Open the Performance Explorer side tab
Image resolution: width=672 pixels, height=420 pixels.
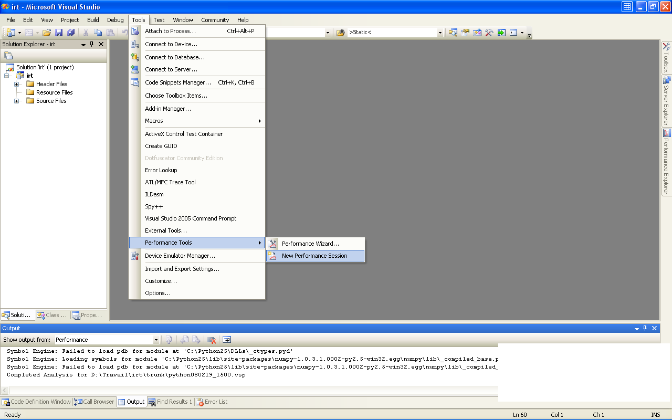click(666, 162)
